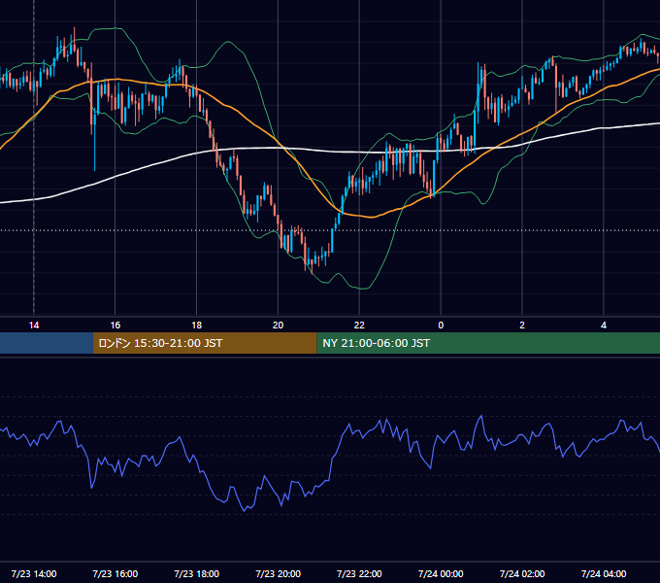660x583 pixels.
Task: Click the ロンドン 15:30-21:00 JST session bar
Action: (205, 343)
